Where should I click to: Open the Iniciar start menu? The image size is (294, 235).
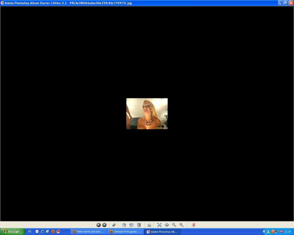coord(12,232)
